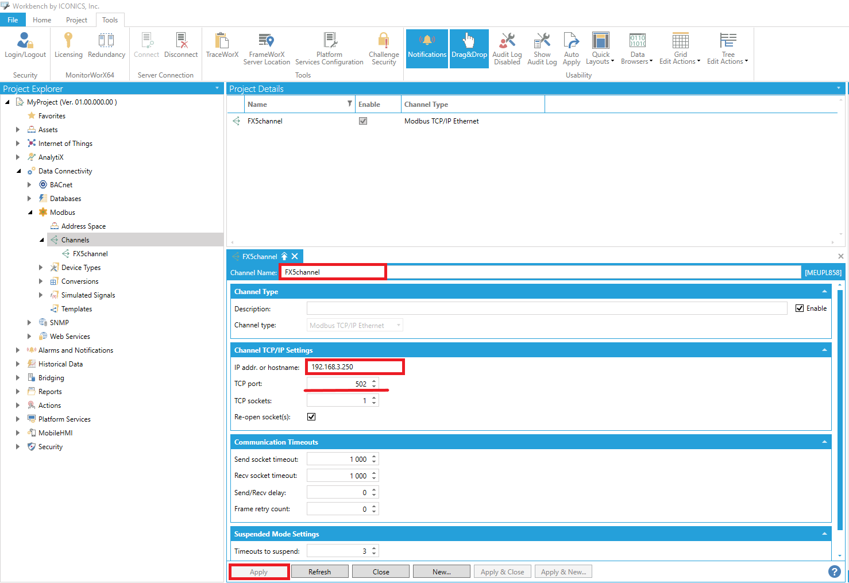The height and width of the screenshot is (583, 849).
Task: Toggle Enable checkbox in FX5channel grid row
Action: point(363,121)
